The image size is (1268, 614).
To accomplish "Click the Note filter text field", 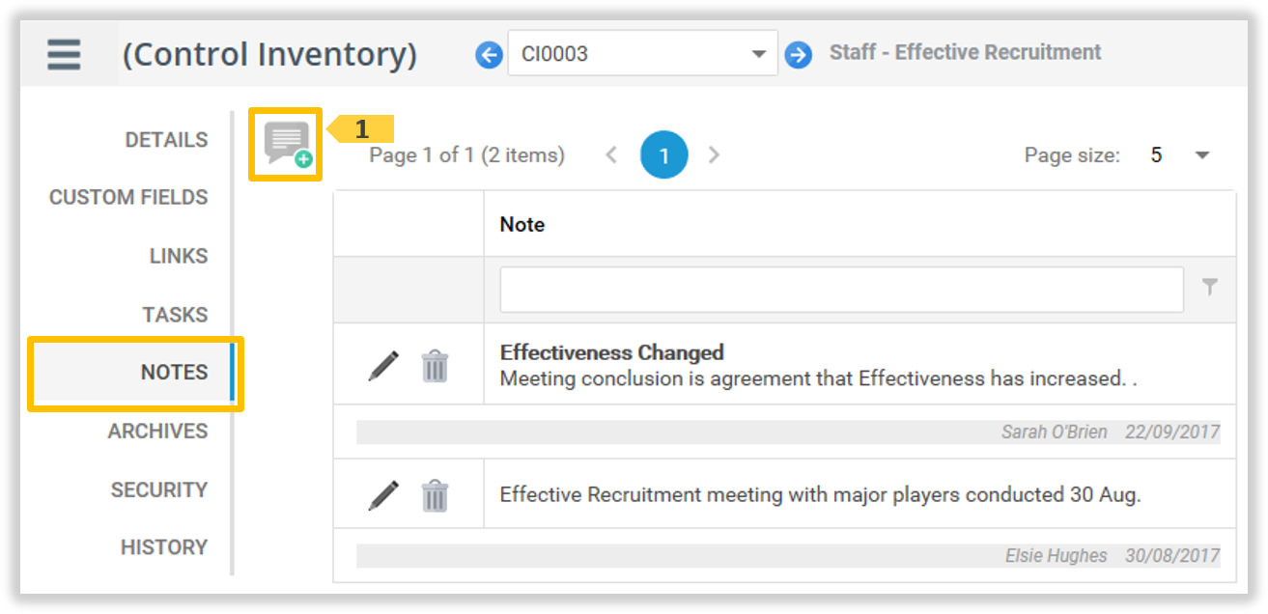I will click(841, 290).
